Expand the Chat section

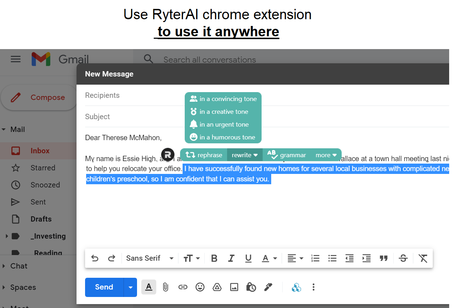pyautogui.click(x=4, y=266)
